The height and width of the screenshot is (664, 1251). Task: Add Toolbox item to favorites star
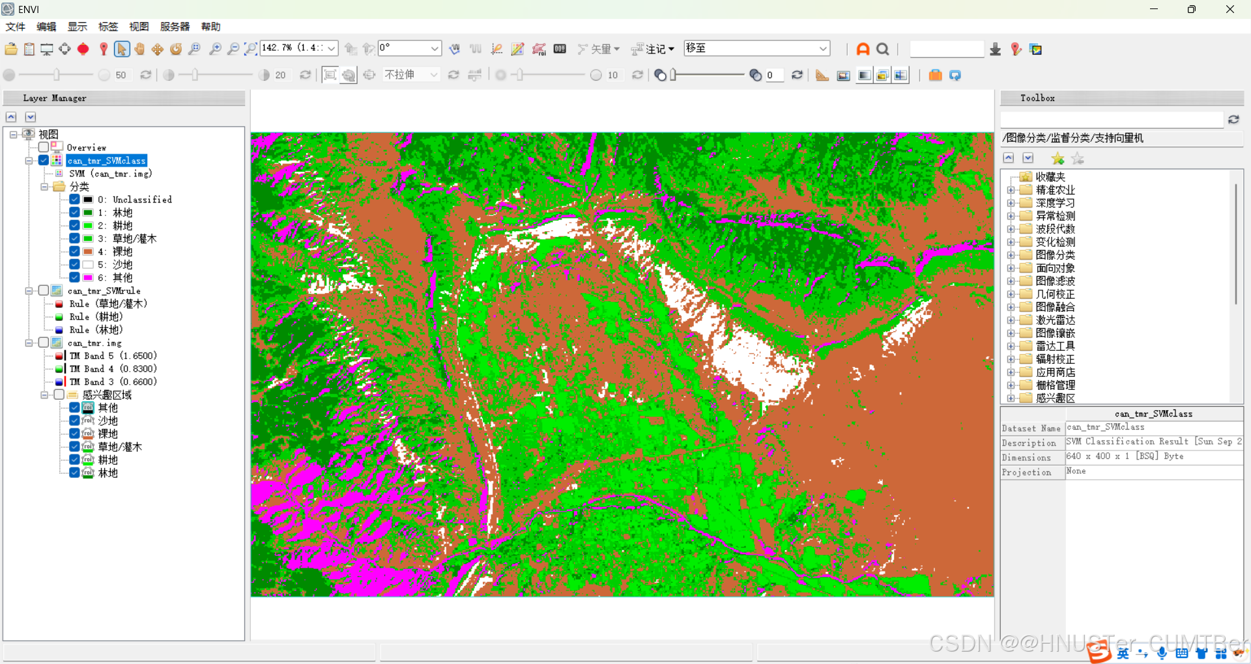[1057, 158]
